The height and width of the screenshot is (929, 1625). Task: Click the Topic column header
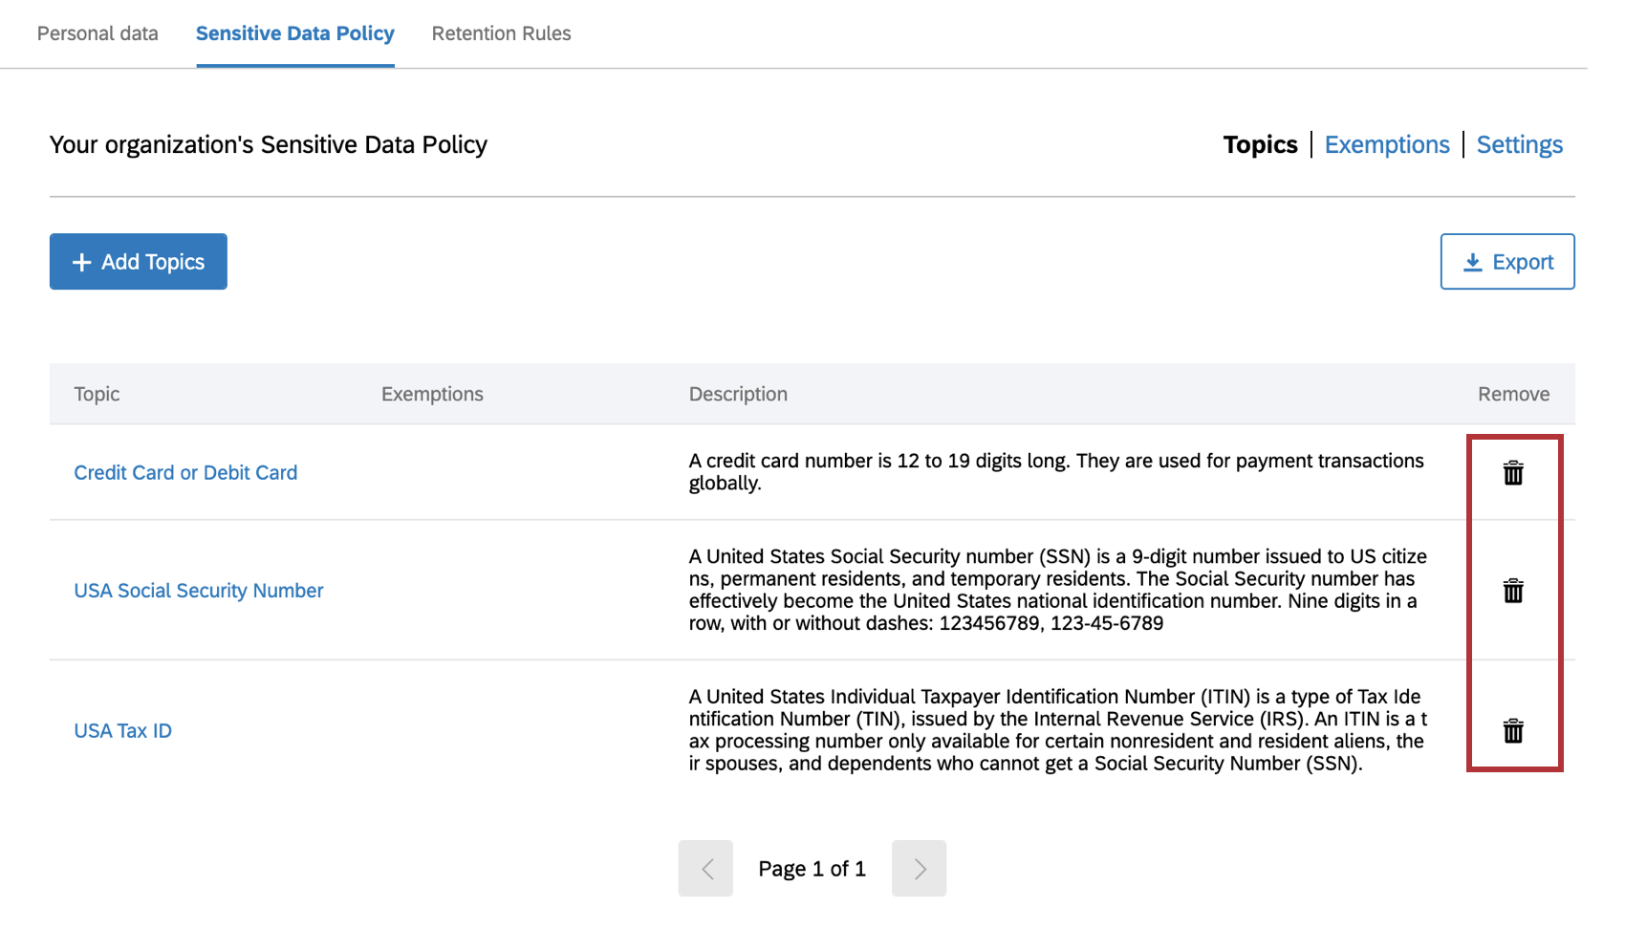pyautogui.click(x=97, y=394)
